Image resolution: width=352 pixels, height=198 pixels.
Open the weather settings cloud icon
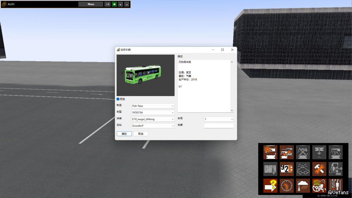303,186
